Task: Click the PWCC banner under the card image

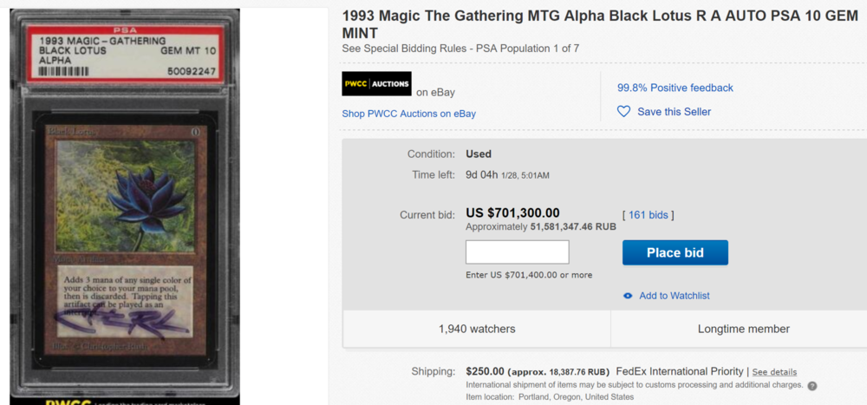Action: click(130, 400)
